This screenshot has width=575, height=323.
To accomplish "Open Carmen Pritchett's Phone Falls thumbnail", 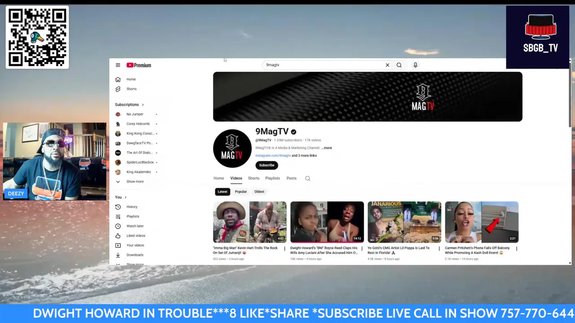I will (482, 222).
